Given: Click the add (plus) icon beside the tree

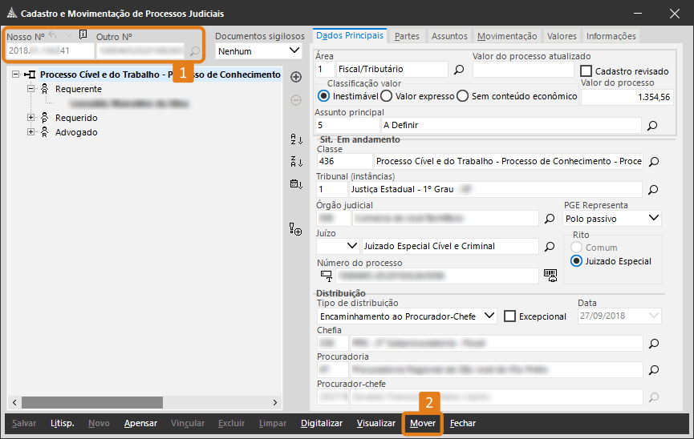Looking at the screenshot, I should pyautogui.click(x=295, y=77).
